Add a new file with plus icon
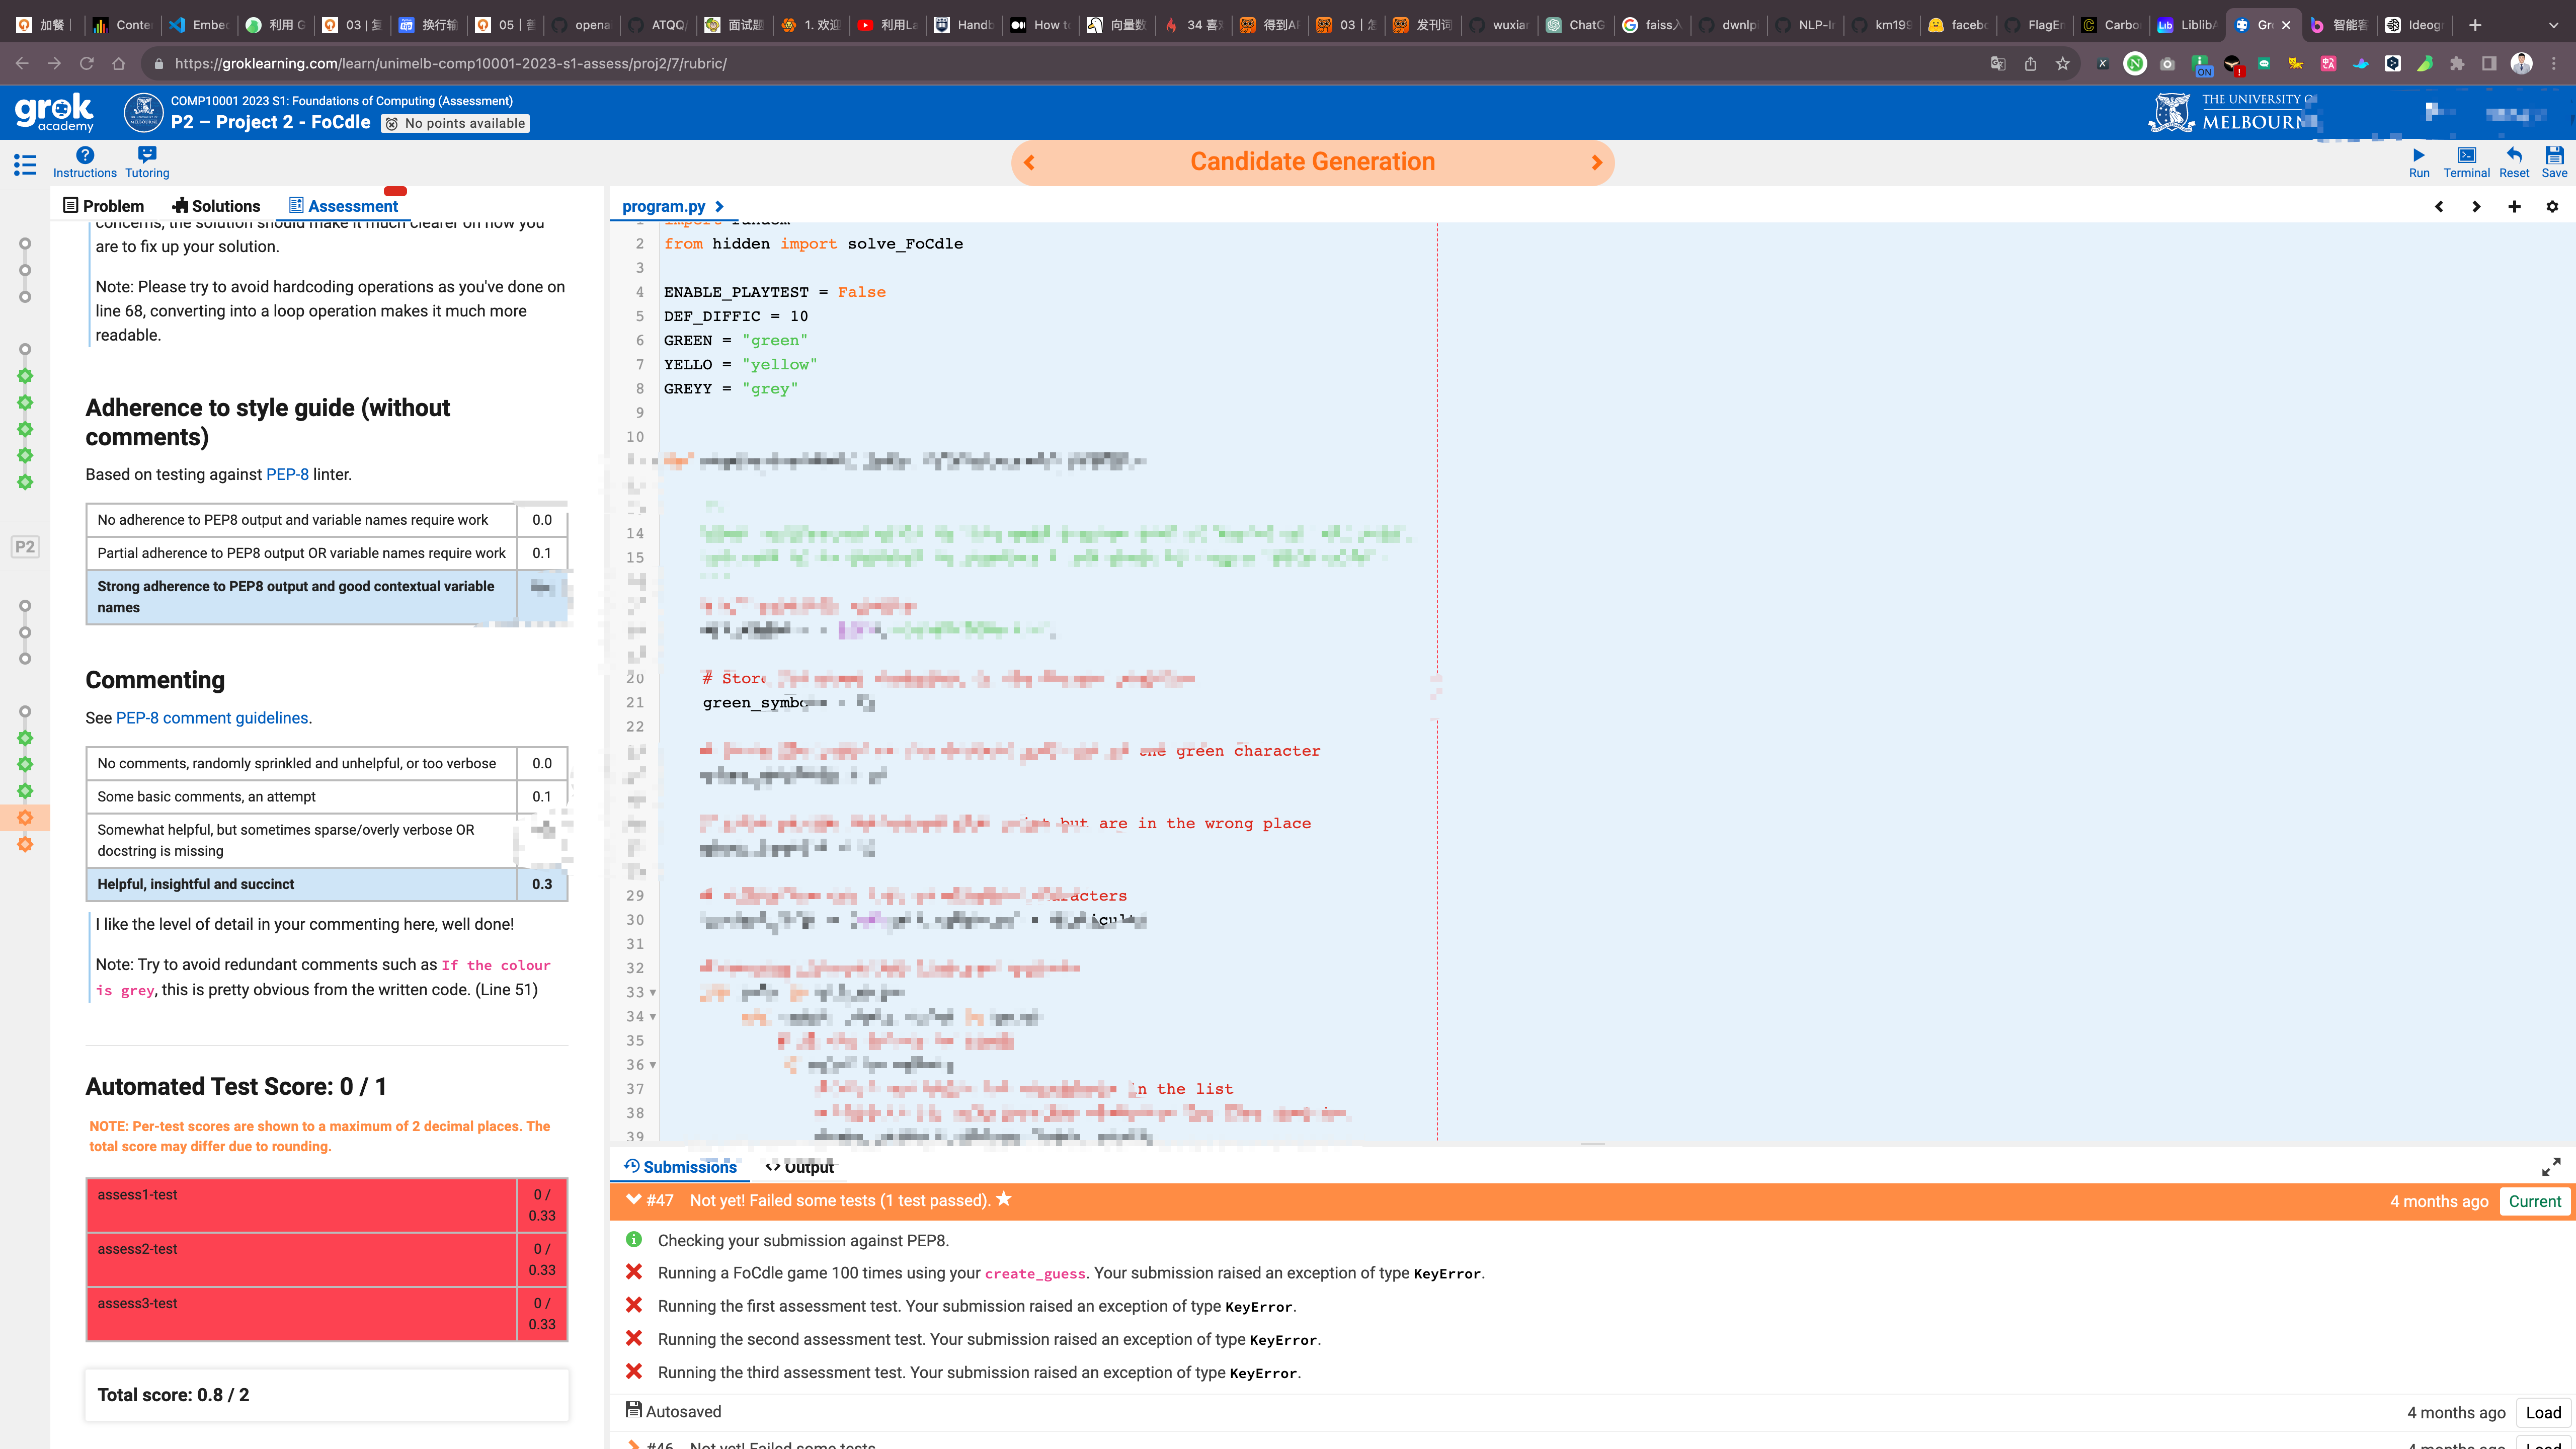Screen dimensions: 2576x1449 [x=2514, y=207]
